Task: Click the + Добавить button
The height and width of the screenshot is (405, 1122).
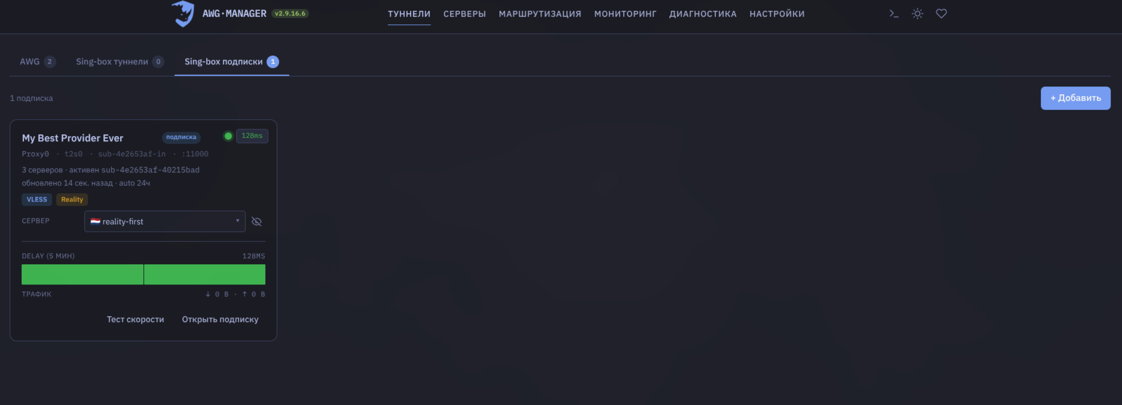Action: tap(1075, 98)
